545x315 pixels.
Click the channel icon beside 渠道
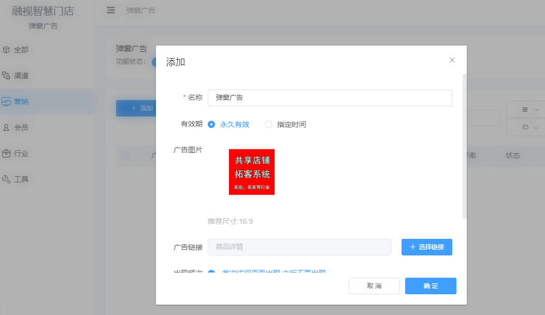coord(6,76)
